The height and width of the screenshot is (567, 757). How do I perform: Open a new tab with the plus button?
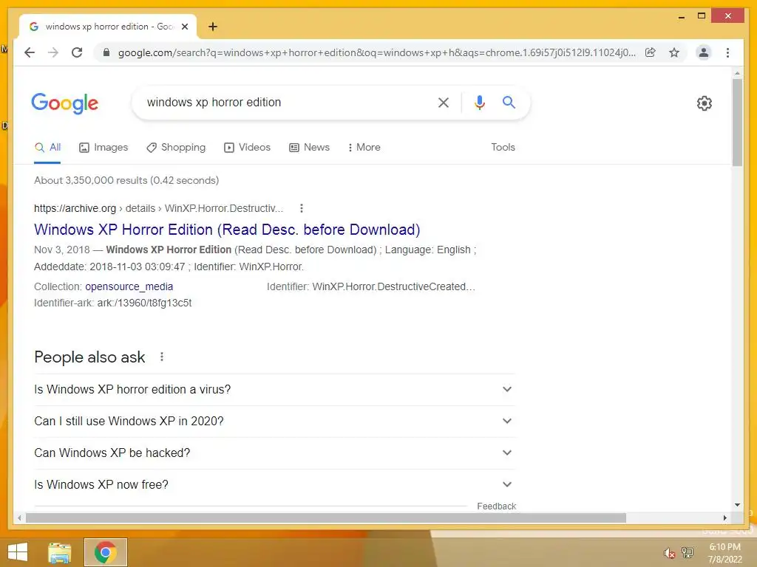[x=212, y=27]
